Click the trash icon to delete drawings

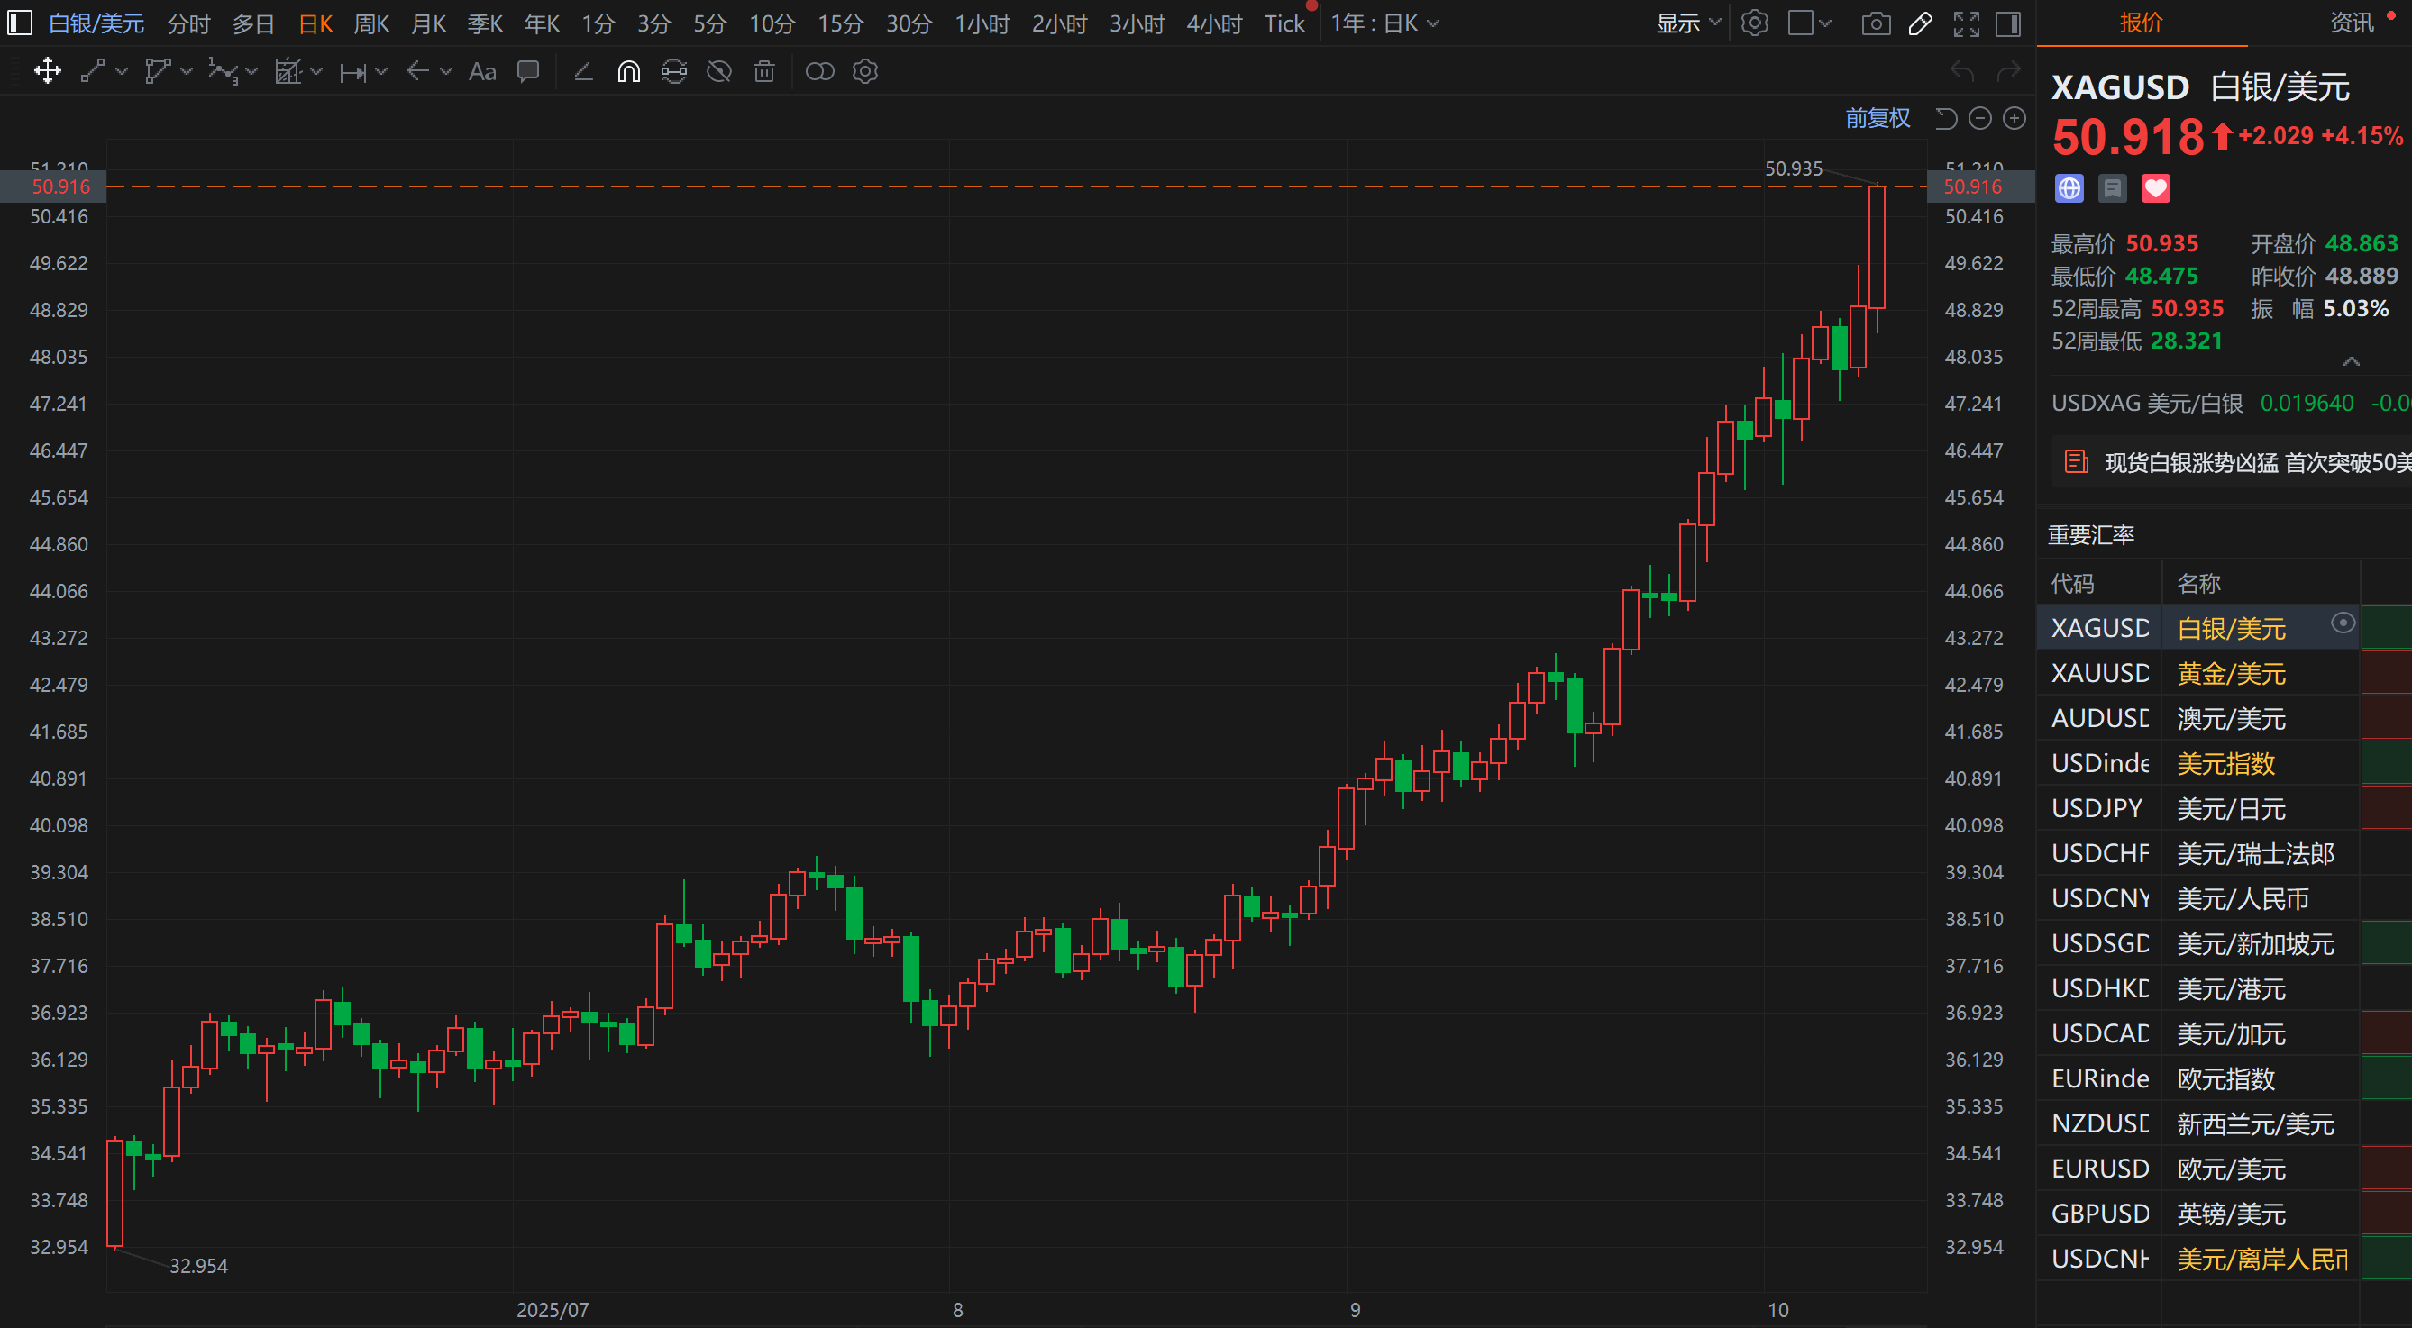[764, 72]
